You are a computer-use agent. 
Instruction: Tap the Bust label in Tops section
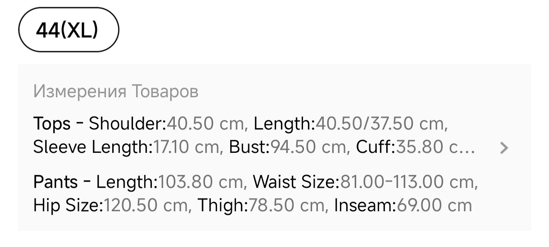pos(250,147)
